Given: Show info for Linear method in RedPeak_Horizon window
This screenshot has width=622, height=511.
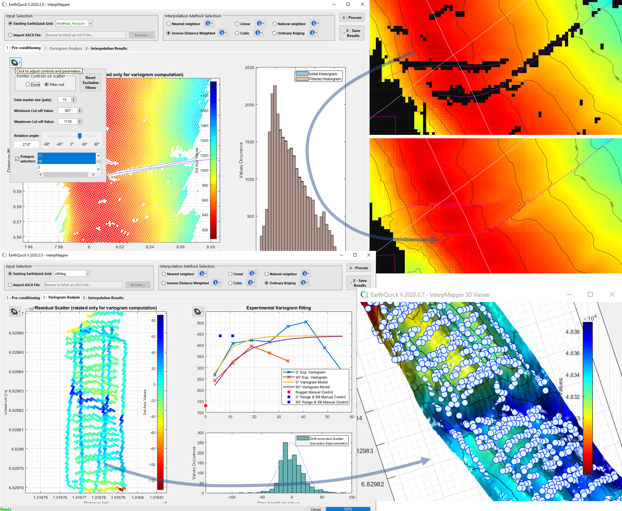Looking at the screenshot, I should pos(260,23).
